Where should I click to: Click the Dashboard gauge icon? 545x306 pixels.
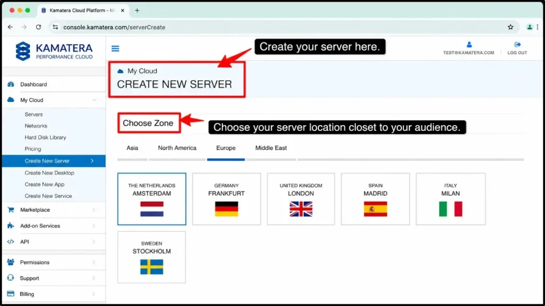point(11,84)
